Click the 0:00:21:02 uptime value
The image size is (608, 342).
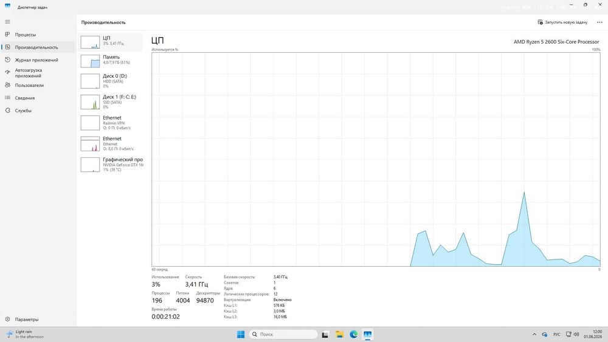pos(165,317)
